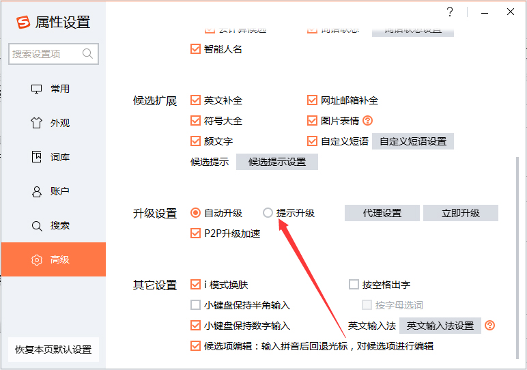Screen dimensions: 527x370
Task: Click the 候选扩展 section label
Action: pos(154,100)
